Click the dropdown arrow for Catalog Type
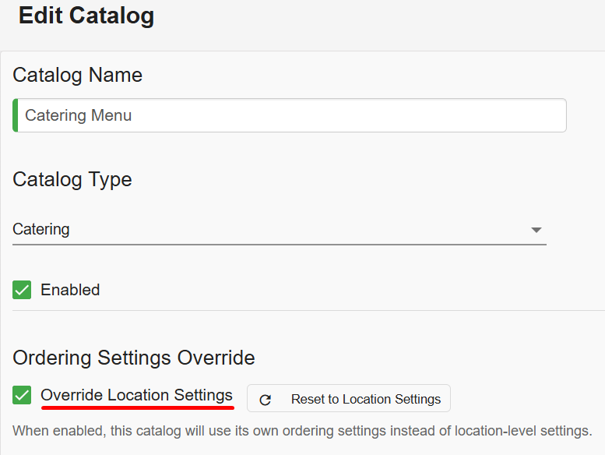605x455 pixels. [x=536, y=230]
